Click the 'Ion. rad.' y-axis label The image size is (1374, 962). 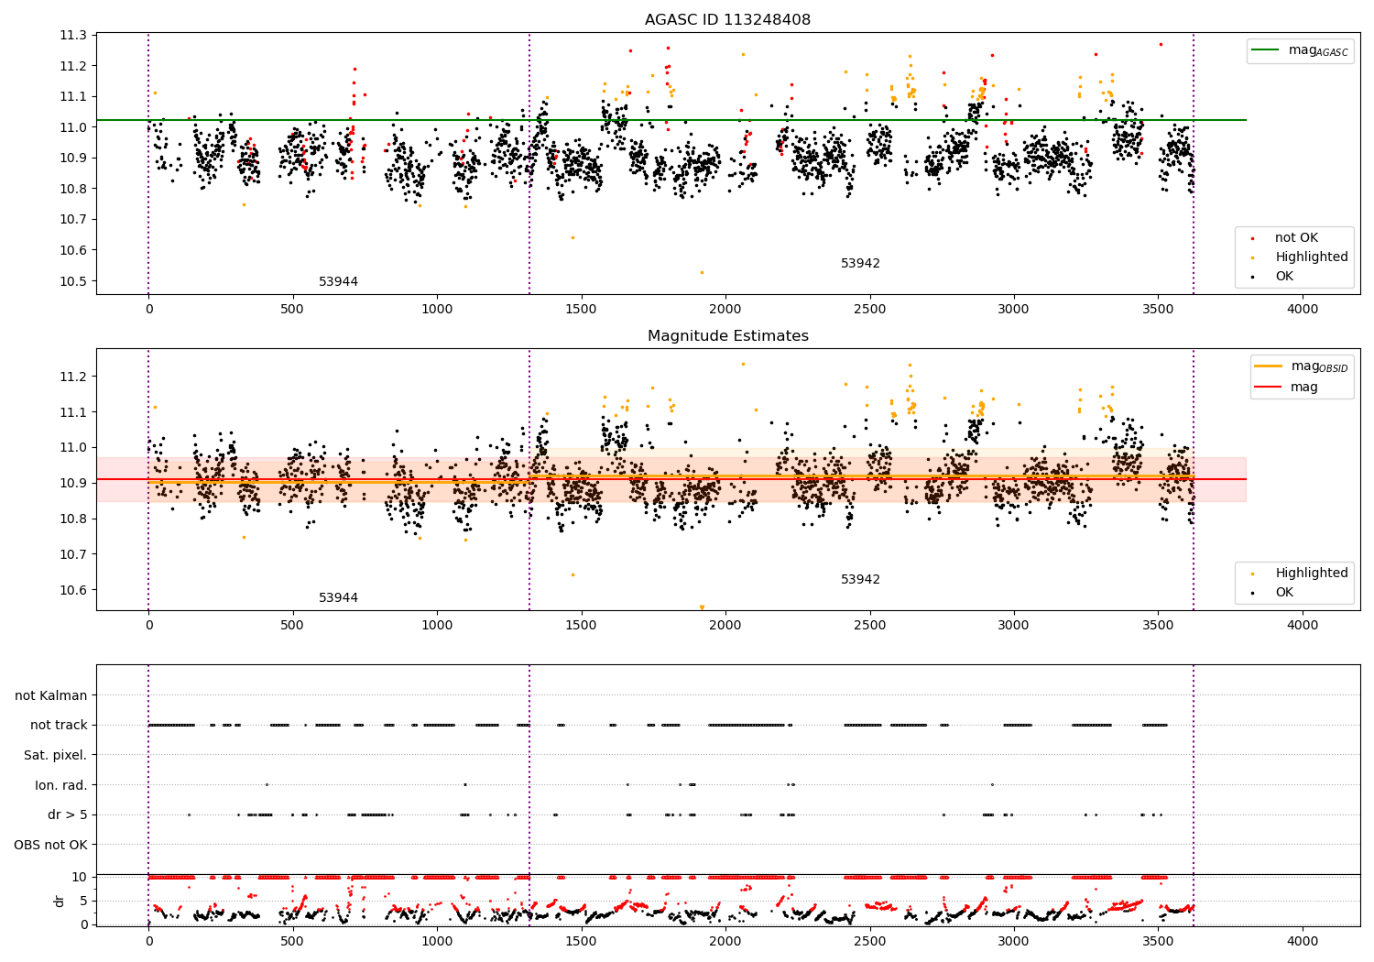pos(60,785)
